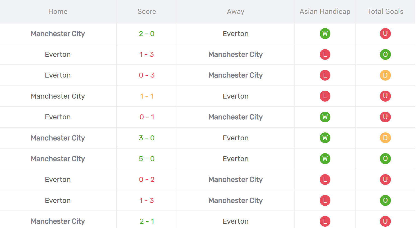Click Everton home team in the 0-2 row
The image size is (416, 228).
[x=58, y=179]
